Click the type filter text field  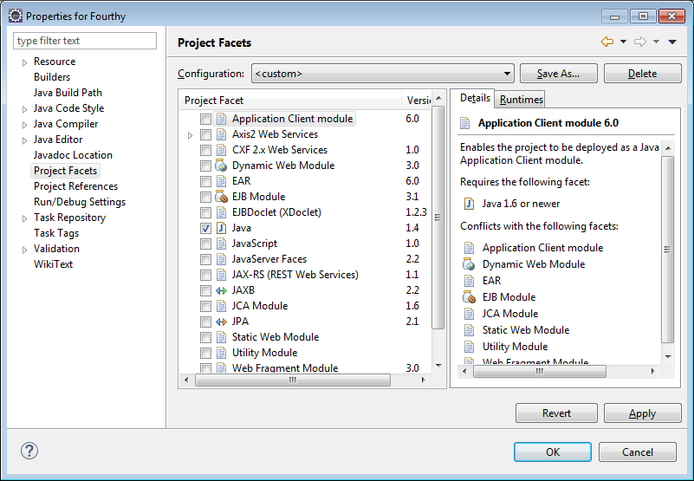click(x=86, y=41)
